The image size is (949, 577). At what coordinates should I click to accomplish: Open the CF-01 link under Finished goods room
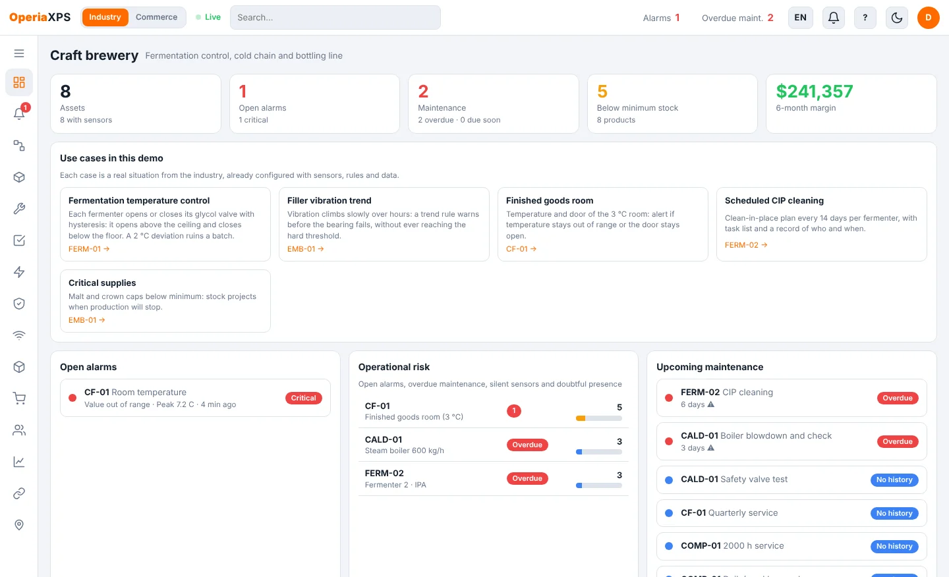tap(521, 249)
